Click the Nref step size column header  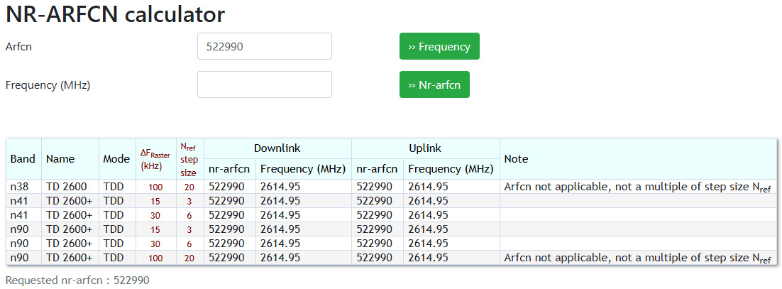[x=189, y=159]
